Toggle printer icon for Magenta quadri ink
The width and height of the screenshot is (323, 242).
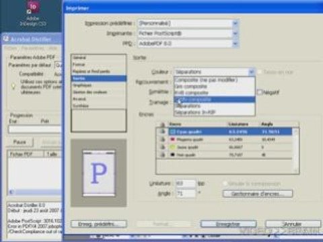click(x=162, y=139)
